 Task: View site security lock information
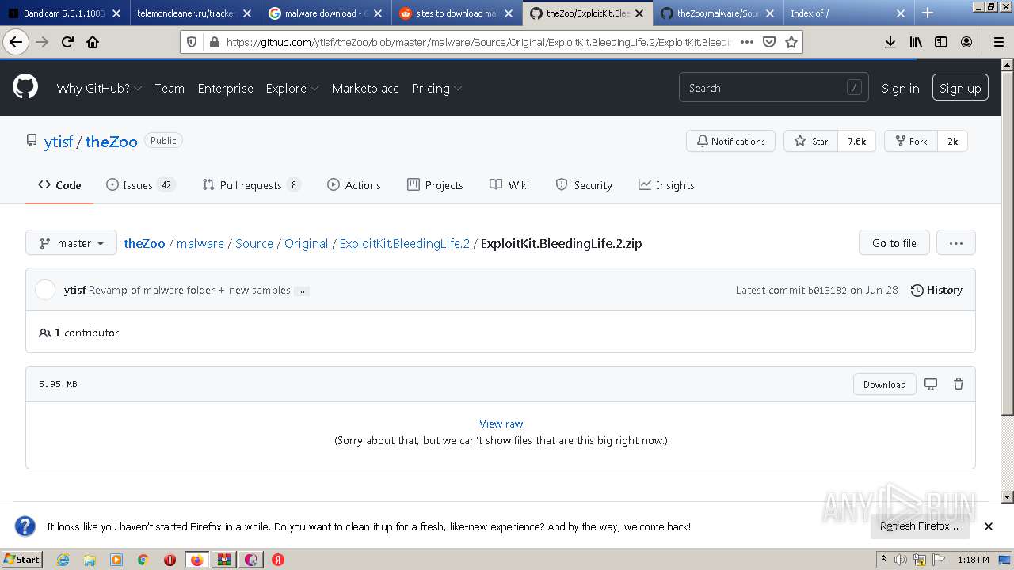[213, 42]
